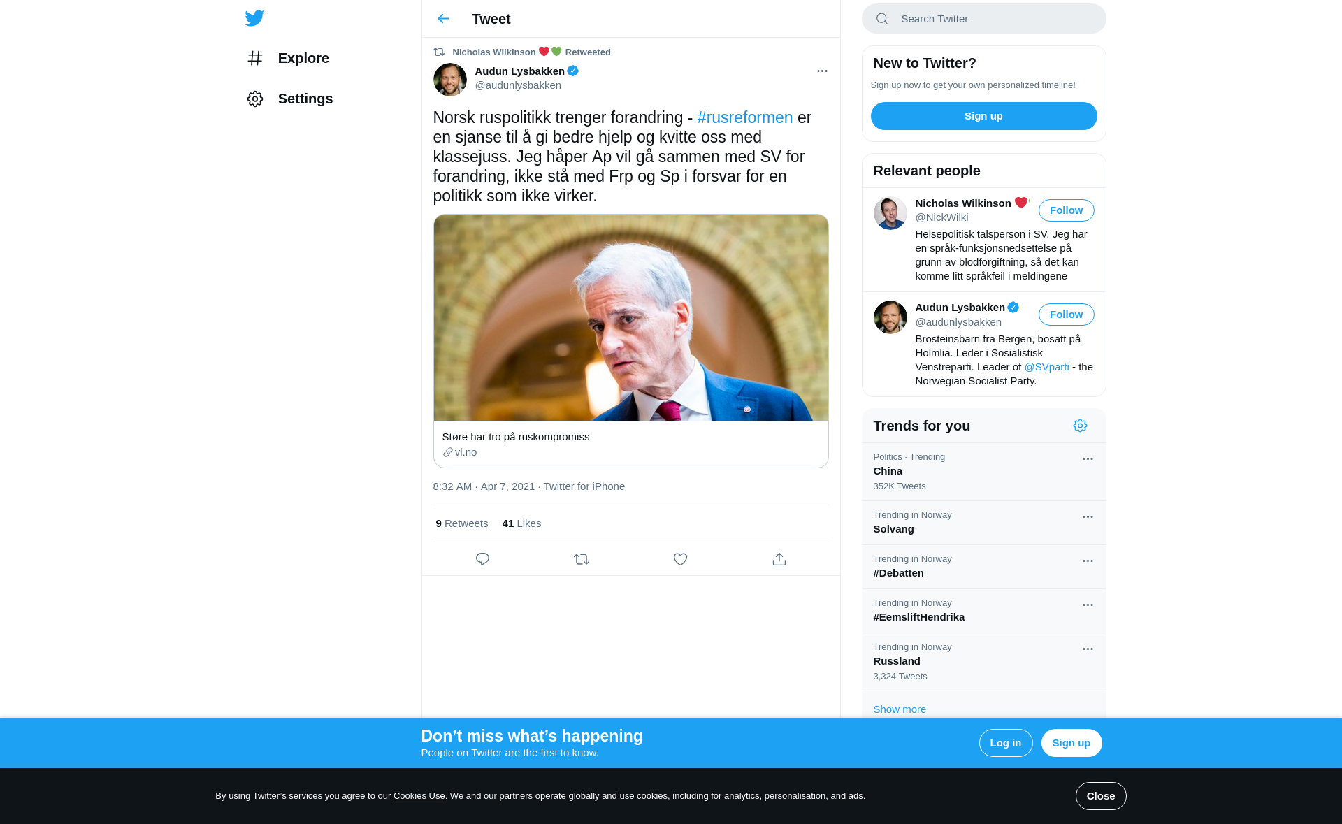
Task: View the 41 Likes list
Action: pos(521,523)
